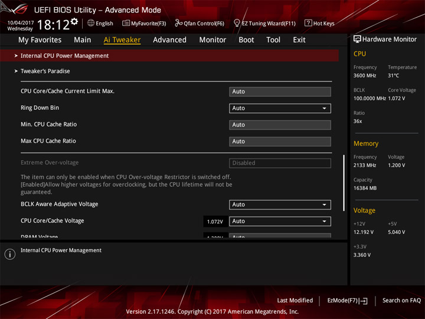Screen dimensions: 425x319
Task: Open BCLK Aware Adaptive Voltage dropdown
Action: [280, 204]
